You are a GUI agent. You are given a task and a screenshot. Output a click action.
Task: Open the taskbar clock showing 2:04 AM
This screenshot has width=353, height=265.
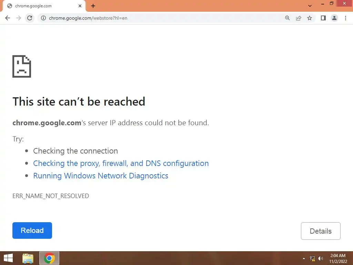coord(338,258)
